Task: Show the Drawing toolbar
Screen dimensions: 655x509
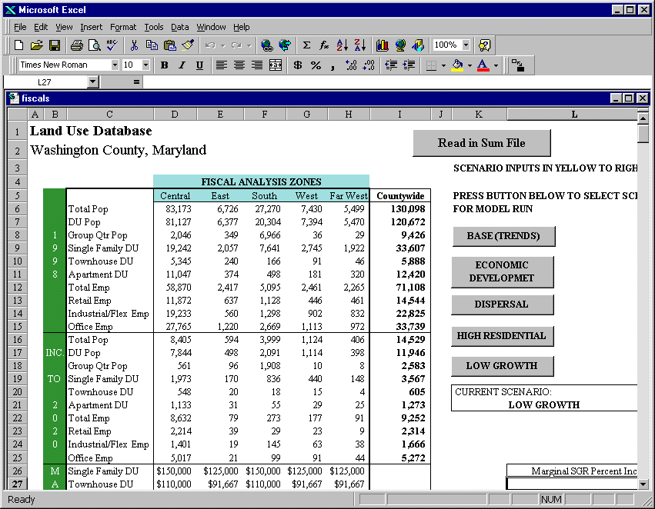Action: point(418,45)
